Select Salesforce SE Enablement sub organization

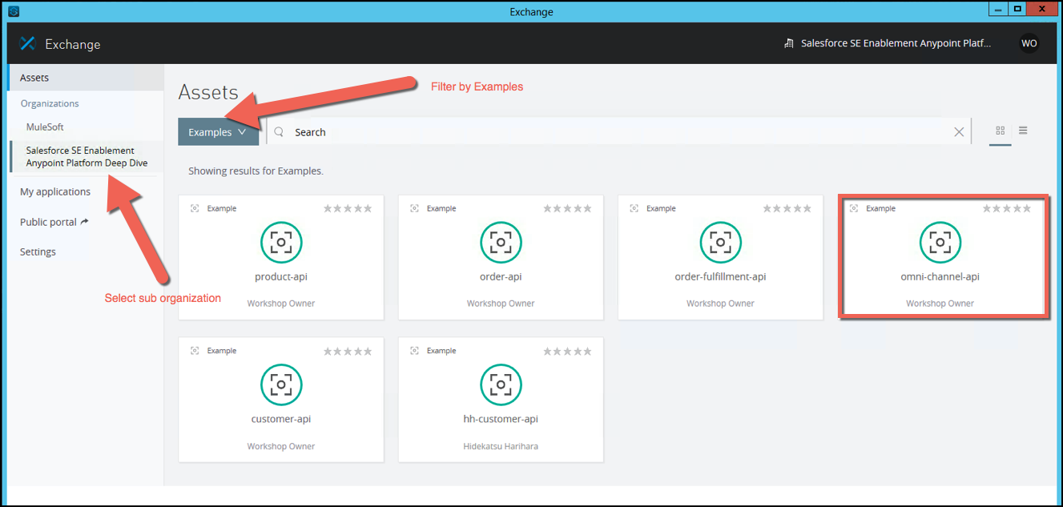coord(87,156)
